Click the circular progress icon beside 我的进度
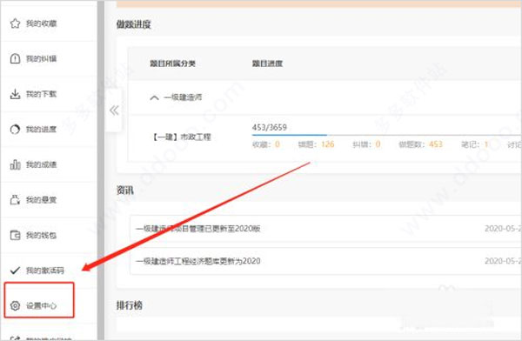 coord(15,130)
